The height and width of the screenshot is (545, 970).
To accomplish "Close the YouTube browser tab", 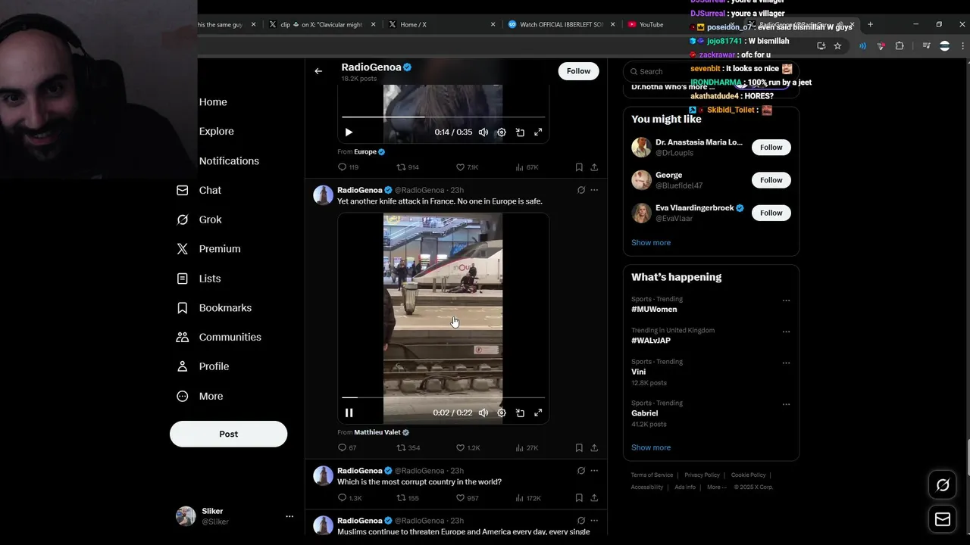I will (733, 24).
